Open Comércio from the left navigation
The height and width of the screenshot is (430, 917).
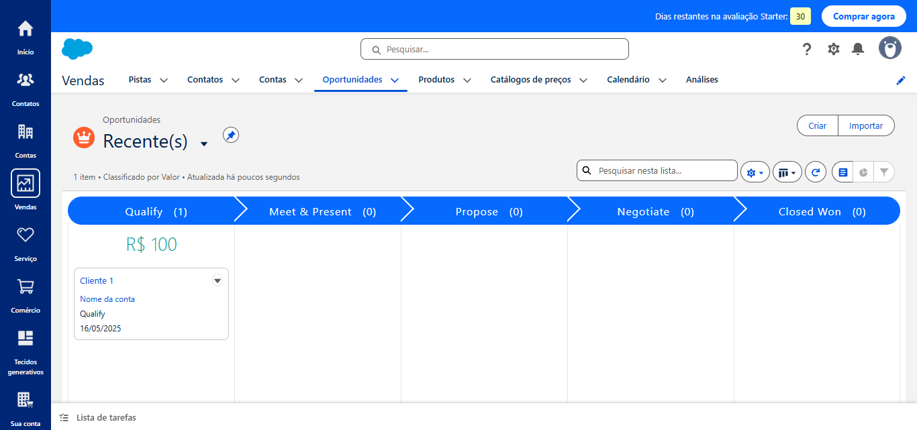tap(25, 286)
